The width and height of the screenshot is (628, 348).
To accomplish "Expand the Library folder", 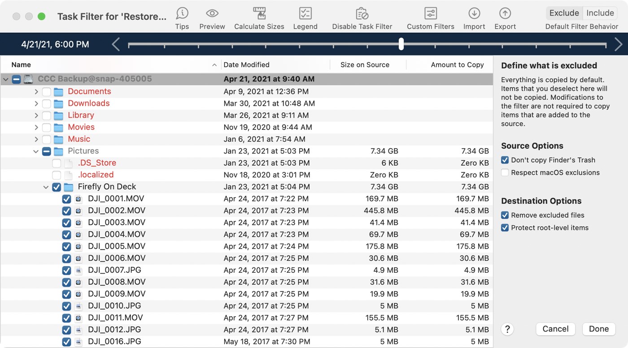I will (x=36, y=116).
